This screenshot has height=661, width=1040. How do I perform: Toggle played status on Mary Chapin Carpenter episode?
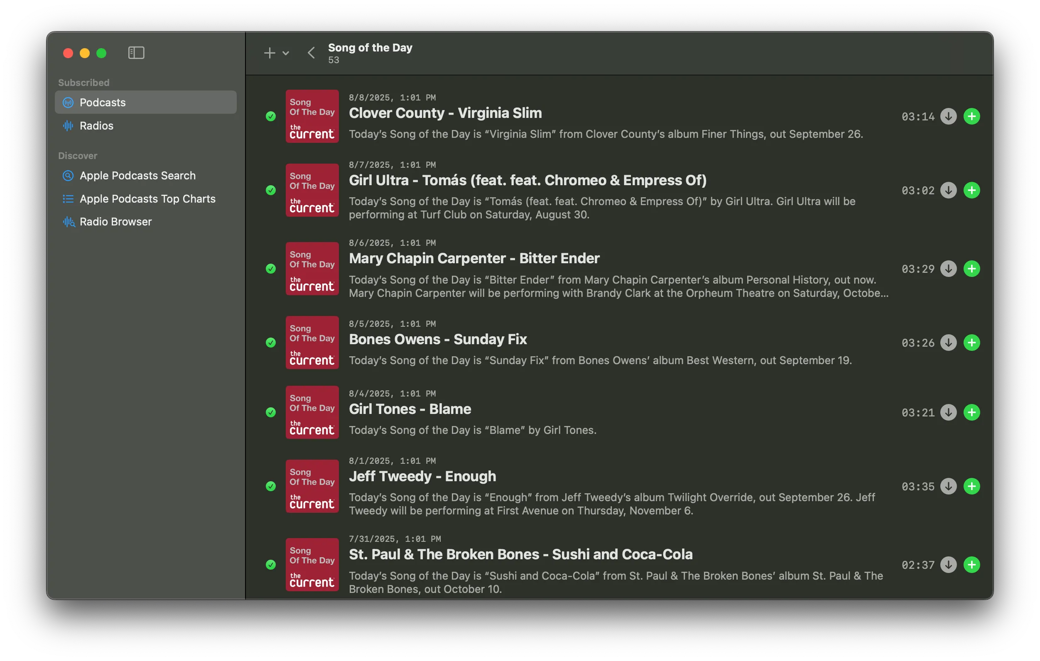(271, 269)
